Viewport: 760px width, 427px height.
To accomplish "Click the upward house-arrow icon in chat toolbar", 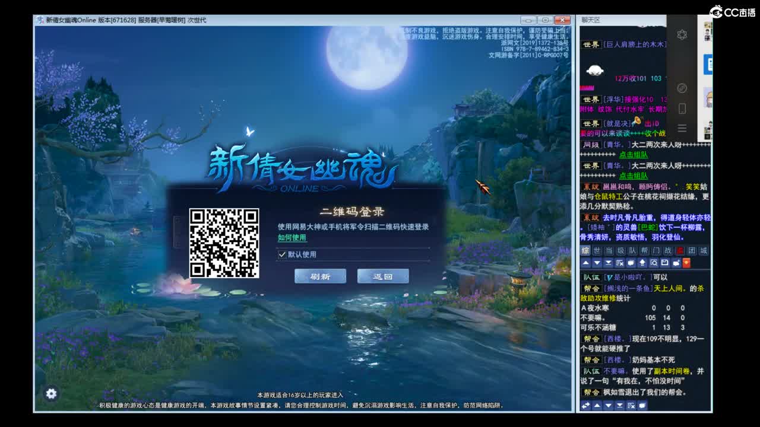I will pyautogui.click(x=642, y=263).
